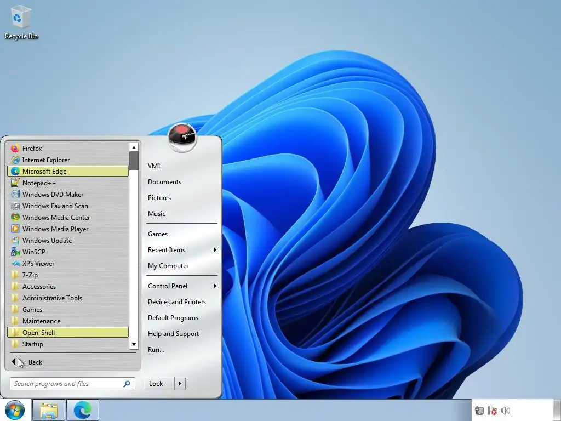Open the VM1 user folder

click(x=182, y=166)
